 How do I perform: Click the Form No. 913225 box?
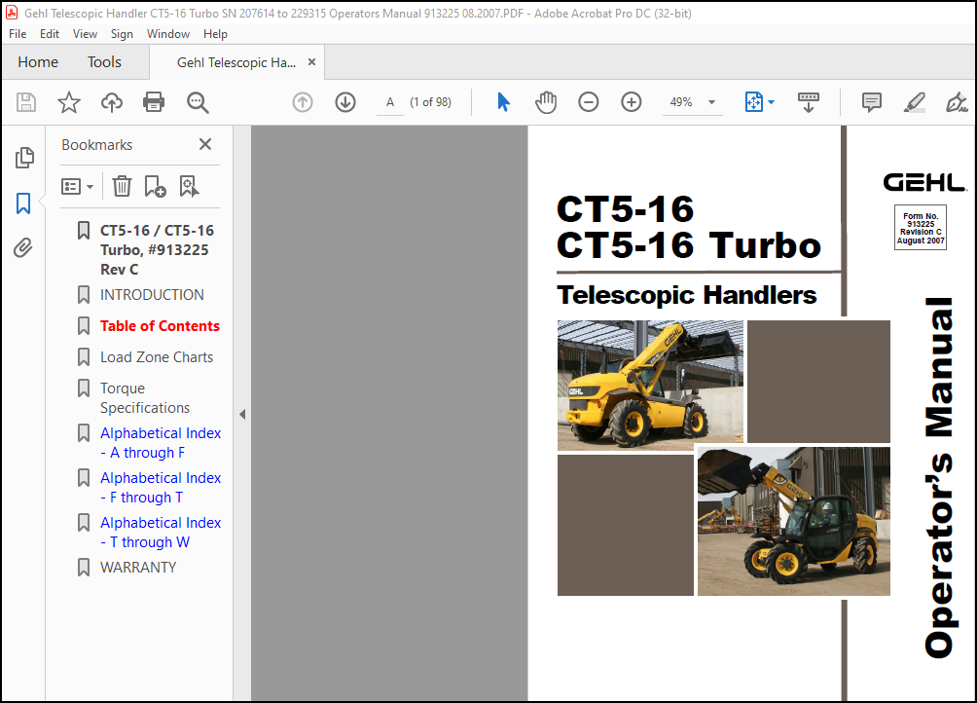(x=921, y=228)
